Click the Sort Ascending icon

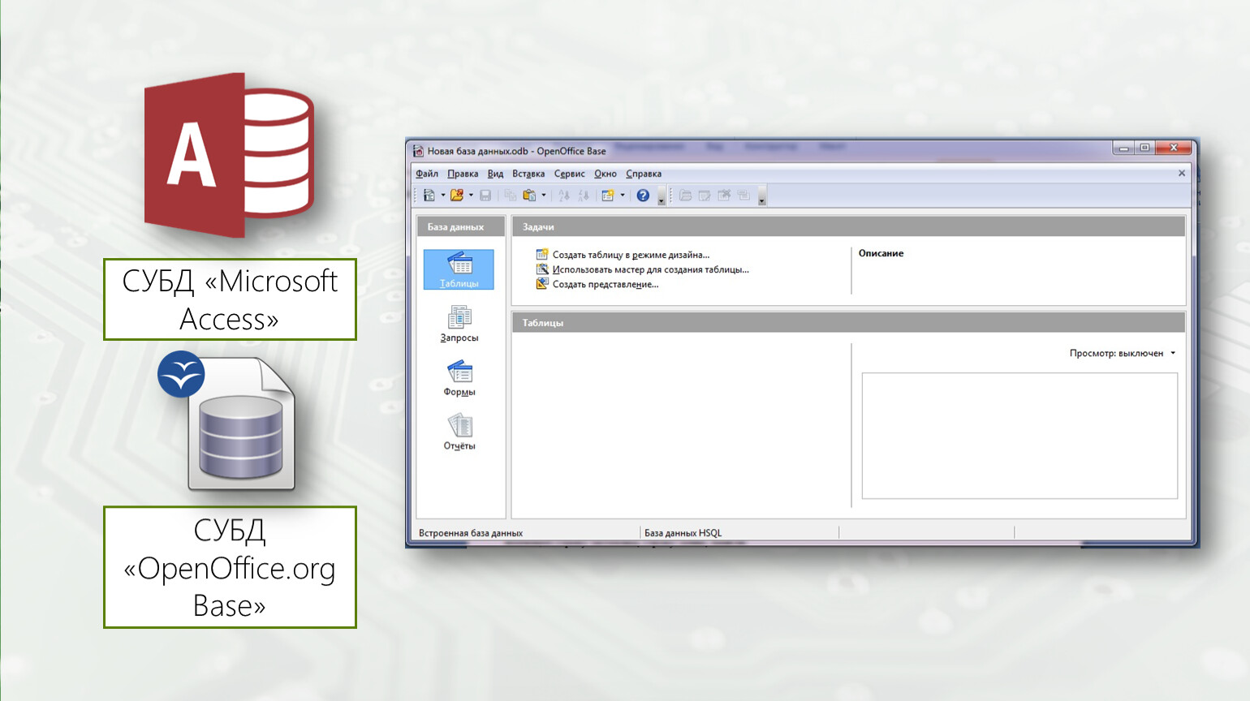[564, 196]
